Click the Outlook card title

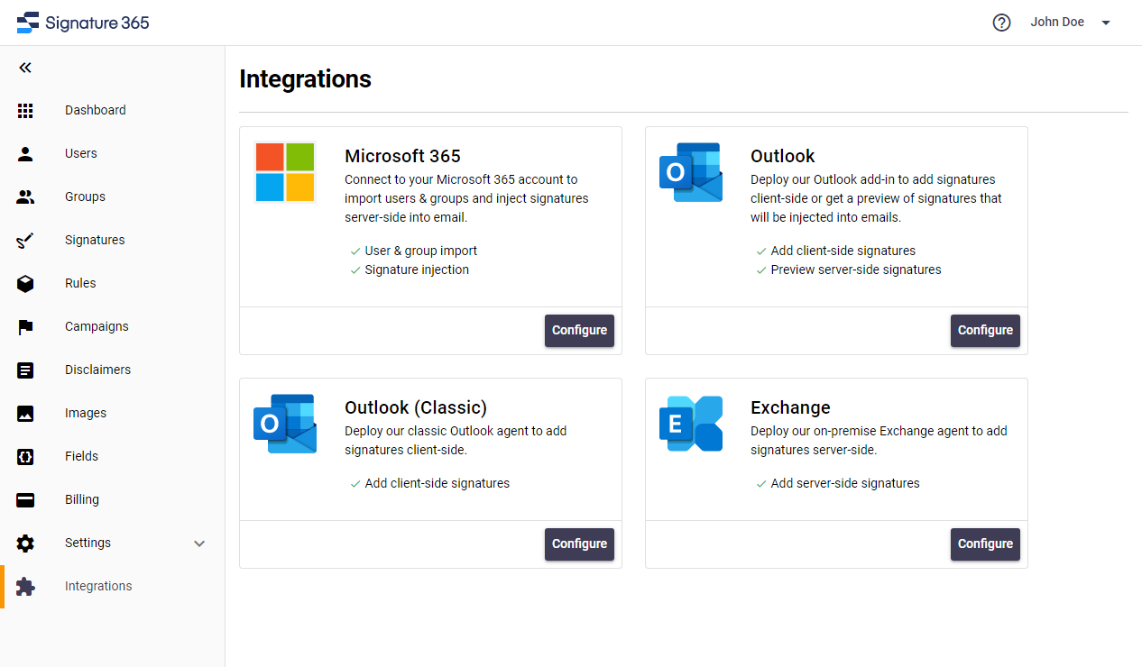[783, 156]
